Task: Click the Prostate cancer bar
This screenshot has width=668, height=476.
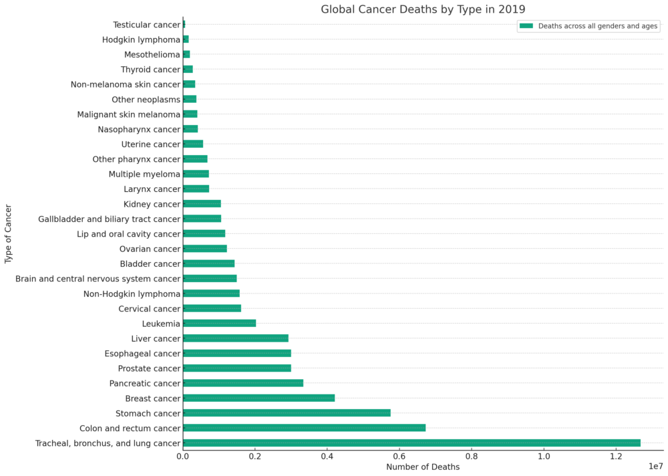Action: click(x=237, y=368)
